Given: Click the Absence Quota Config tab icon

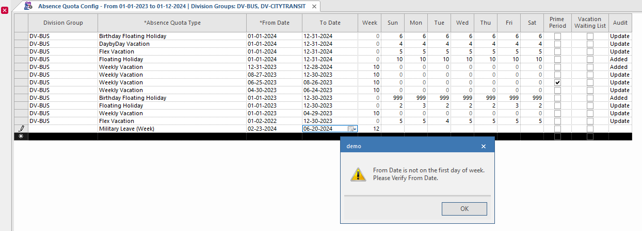Looking at the screenshot, I should pos(29,6).
